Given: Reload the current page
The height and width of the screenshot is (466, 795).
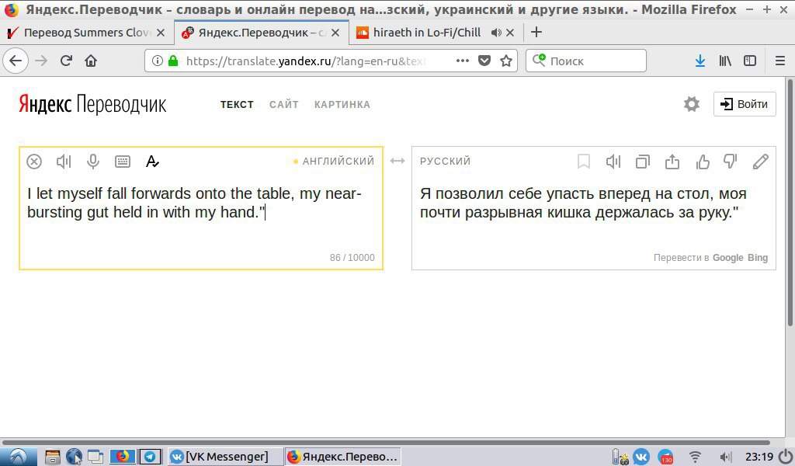Looking at the screenshot, I should [66, 61].
